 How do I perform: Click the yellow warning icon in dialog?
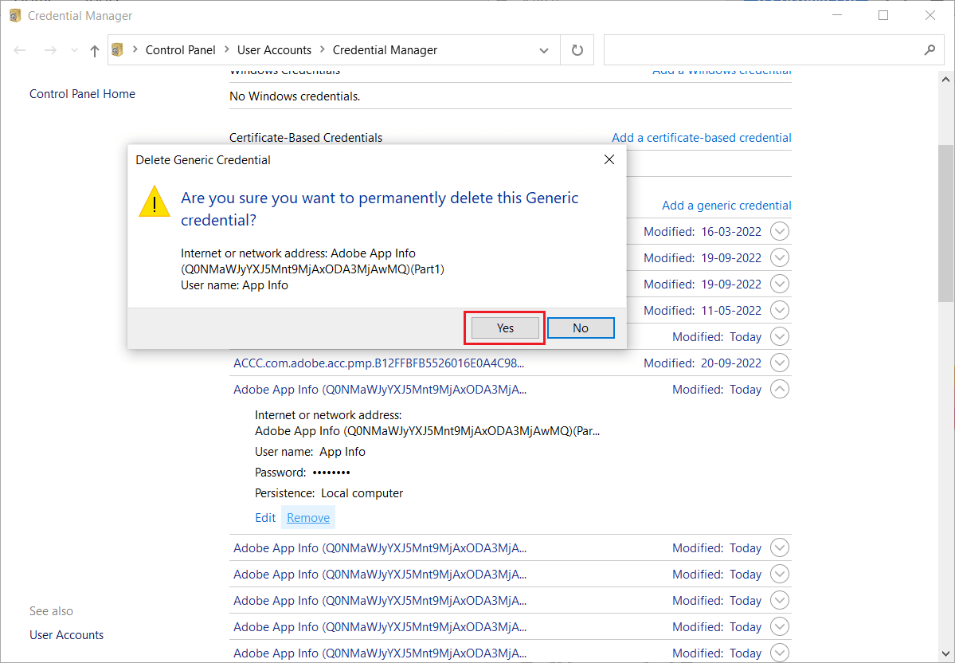[x=154, y=202]
